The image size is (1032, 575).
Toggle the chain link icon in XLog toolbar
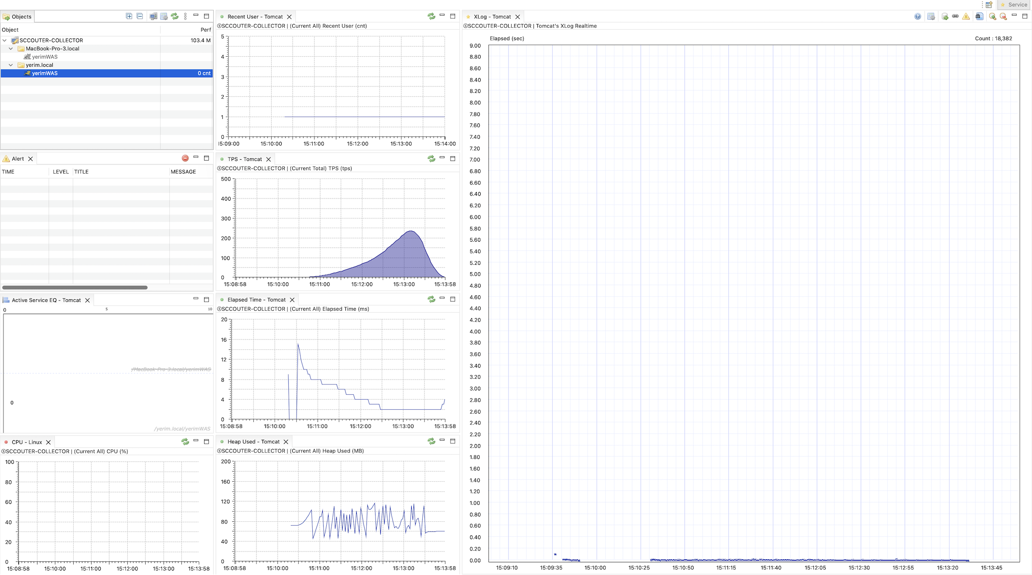(955, 17)
